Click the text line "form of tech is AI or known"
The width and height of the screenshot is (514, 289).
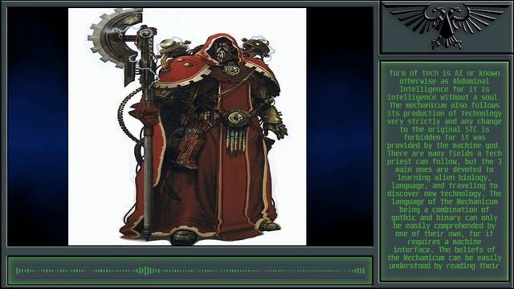[x=444, y=73]
